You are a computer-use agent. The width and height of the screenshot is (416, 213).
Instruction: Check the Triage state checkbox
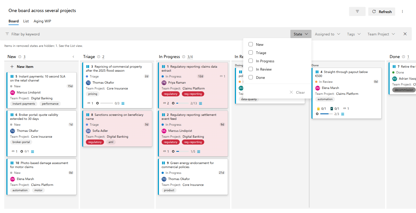251,52
